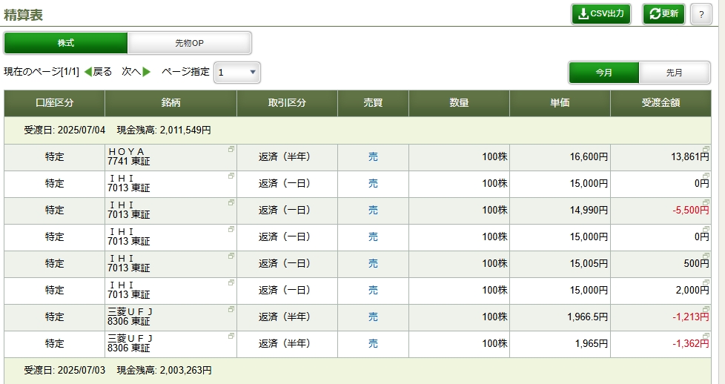Click 受渡金額 column header
The width and height of the screenshot is (725, 384).
[661, 103]
